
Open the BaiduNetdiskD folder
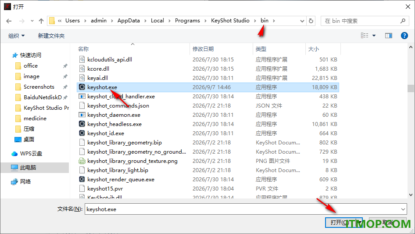43,97
